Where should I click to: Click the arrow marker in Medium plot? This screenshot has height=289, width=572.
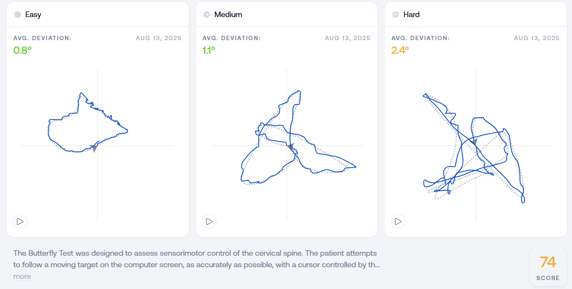point(290,147)
